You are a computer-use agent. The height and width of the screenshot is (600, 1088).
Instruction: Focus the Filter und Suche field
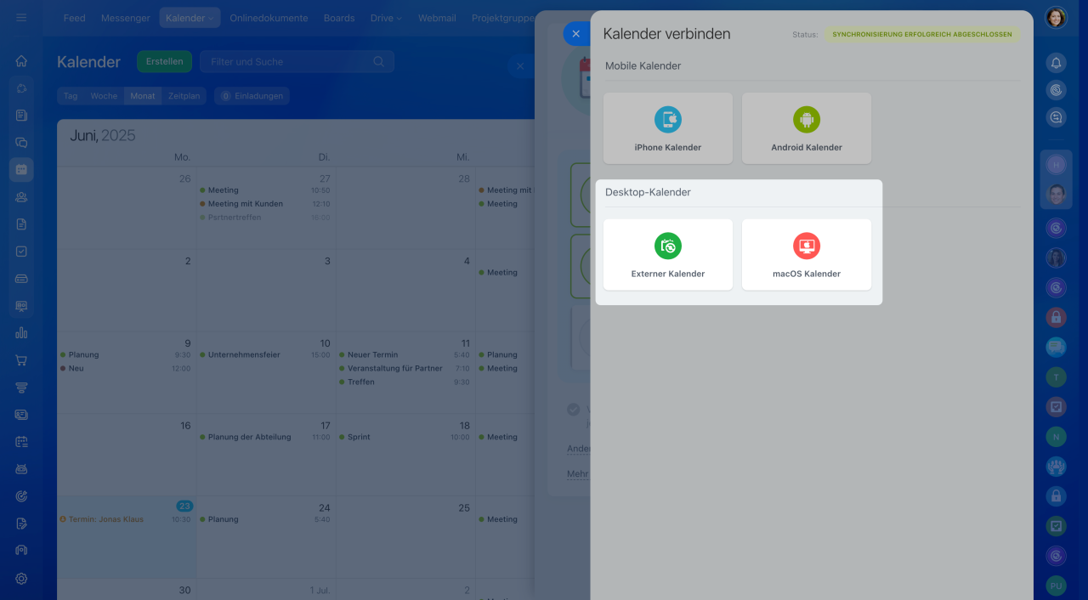pos(297,61)
